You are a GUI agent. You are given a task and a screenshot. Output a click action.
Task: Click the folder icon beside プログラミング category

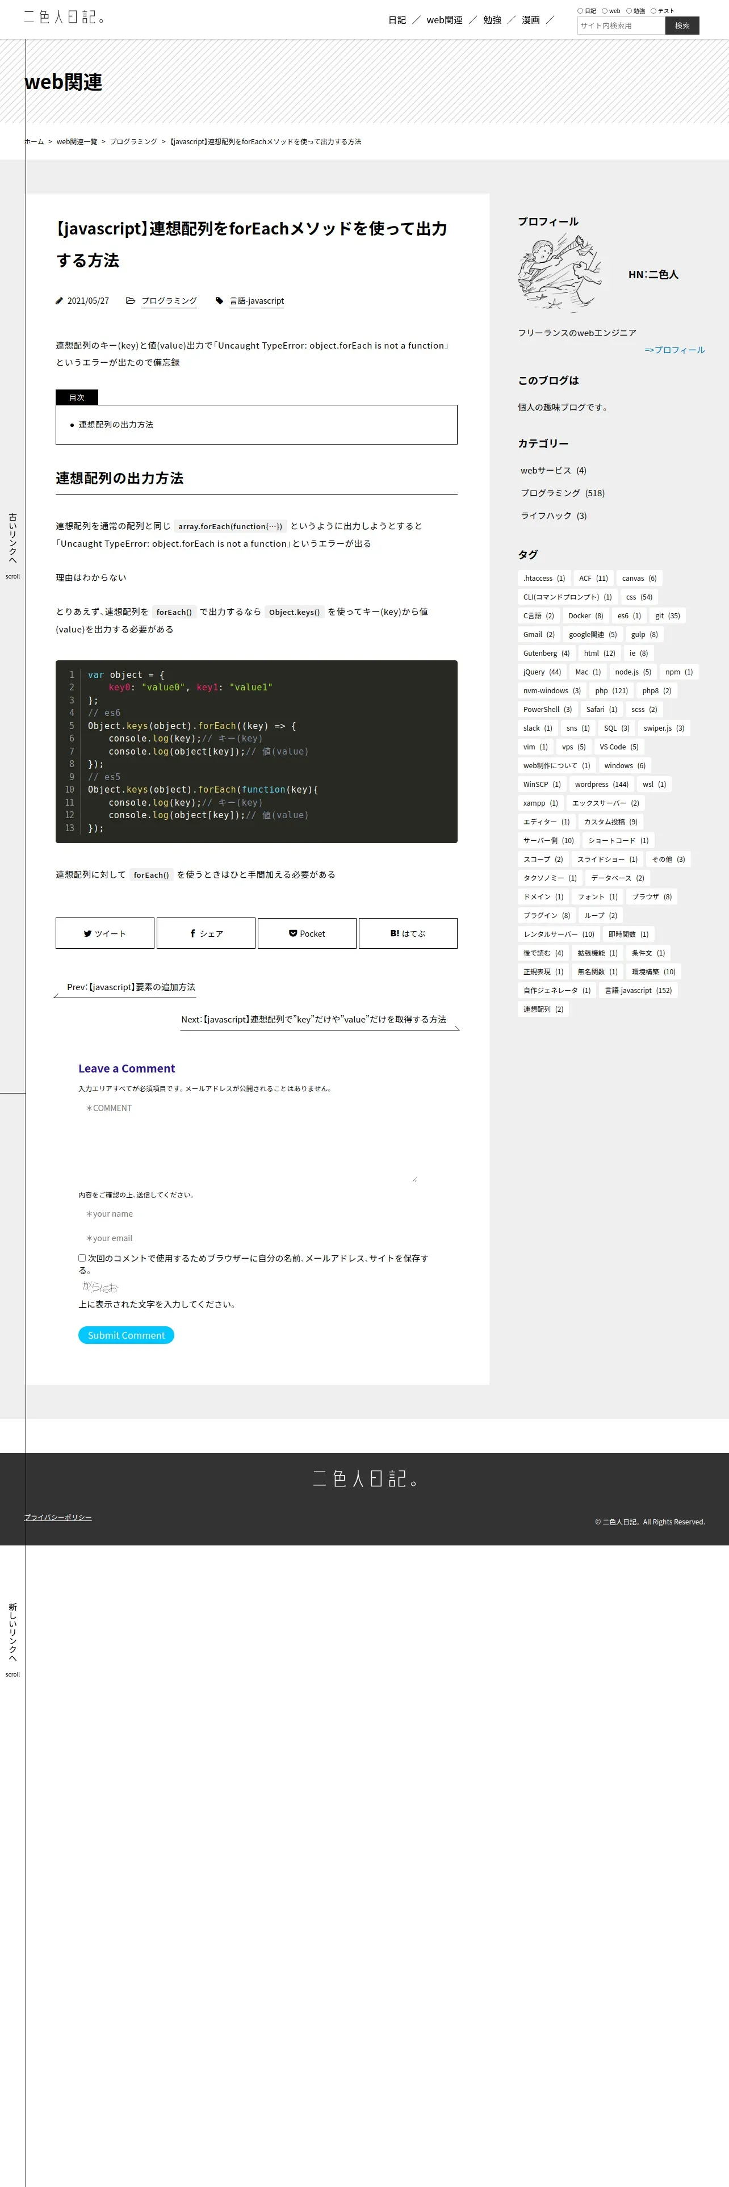coord(131,300)
